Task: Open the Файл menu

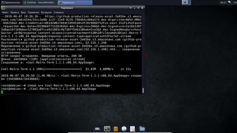Action: pos(5,12)
